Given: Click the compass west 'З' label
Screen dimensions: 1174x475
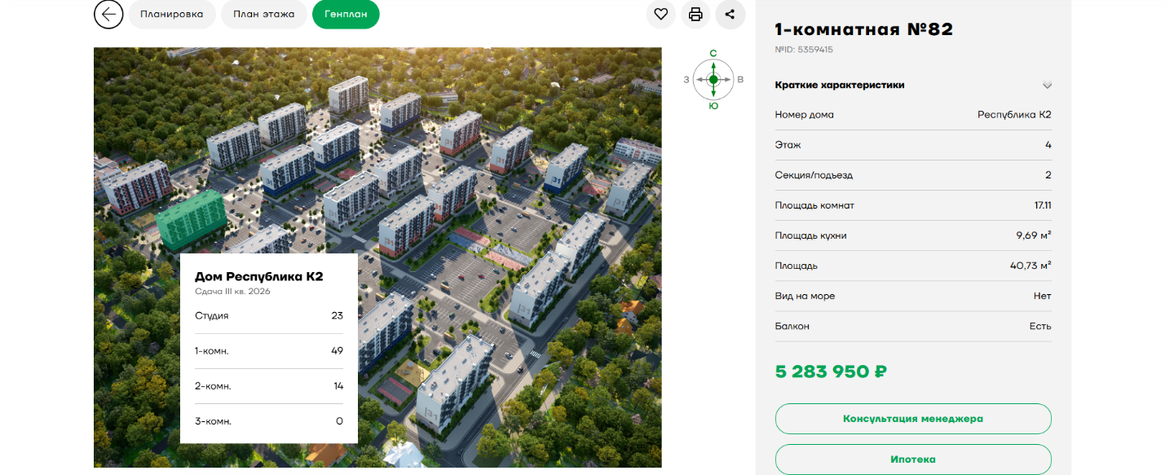Looking at the screenshot, I should pyautogui.click(x=686, y=80).
